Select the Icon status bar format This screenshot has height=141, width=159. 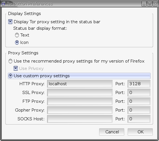click(x=17, y=42)
